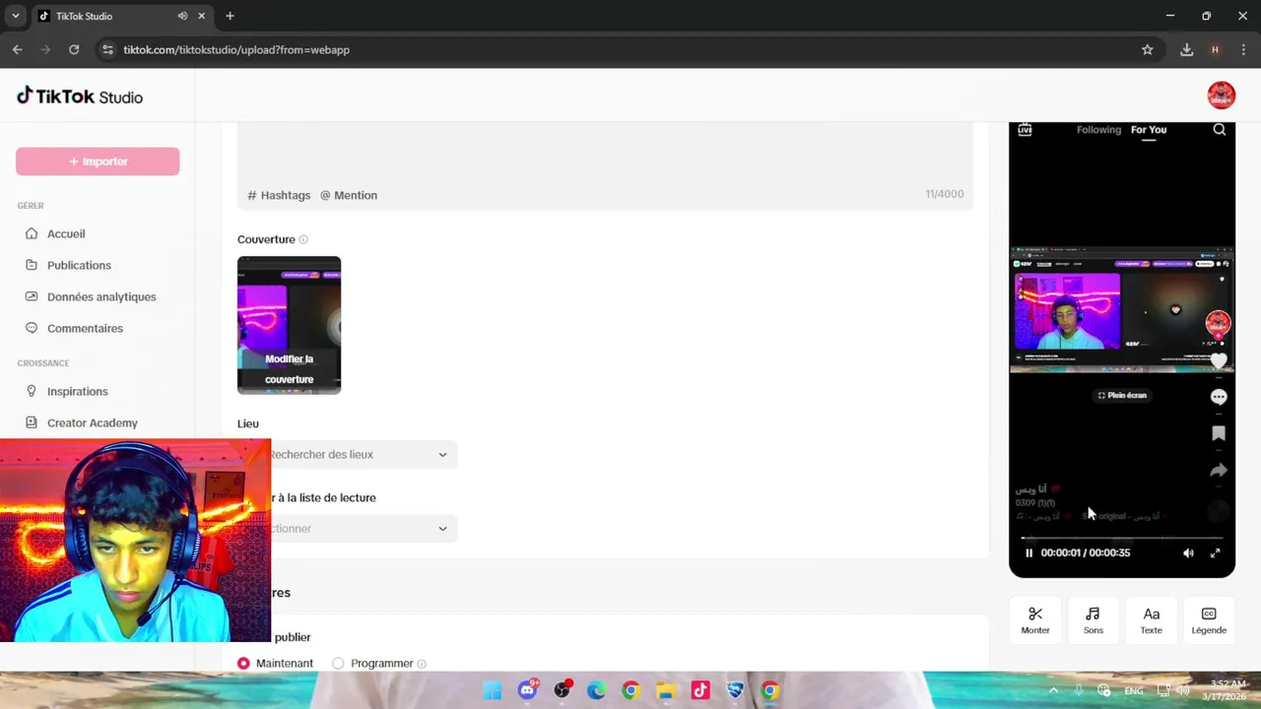
Task: Click the heart like icon in preview
Action: click(x=1219, y=361)
